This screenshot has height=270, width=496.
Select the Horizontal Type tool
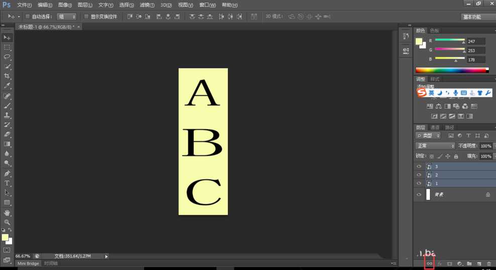click(x=7, y=183)
